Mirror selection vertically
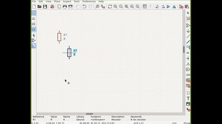 169,7
